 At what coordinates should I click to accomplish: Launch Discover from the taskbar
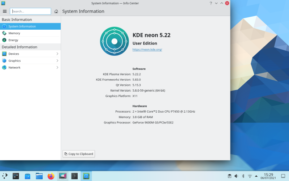(27, 176)
